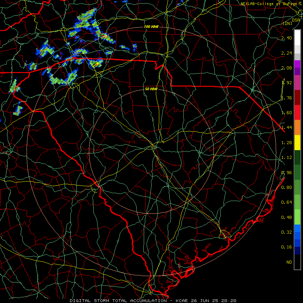Select the 0.16 legend value

pyautogui.click(x=287, y=247)
